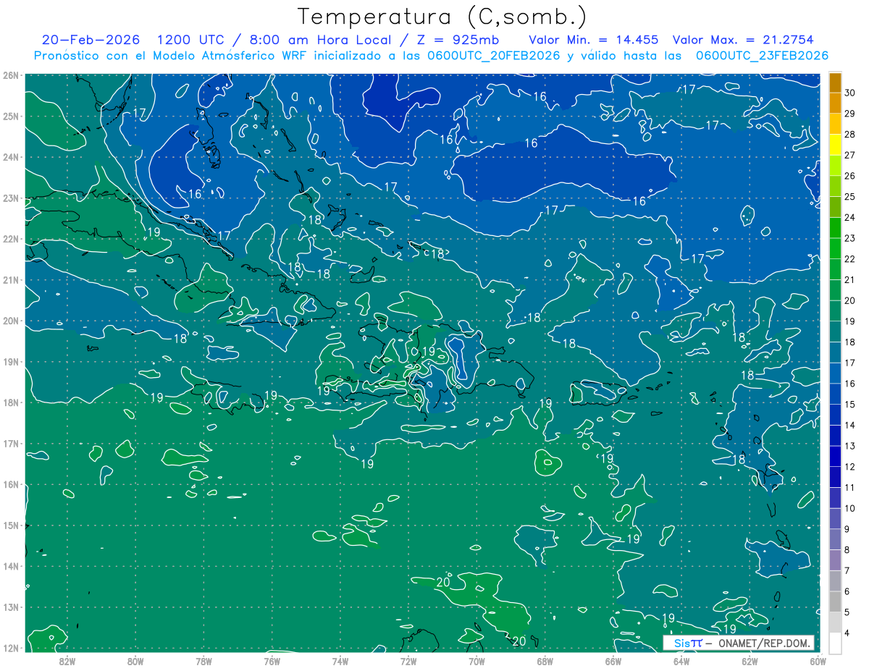The width and height of the screenshot is (869, 671).
Task: Click the color scale label '25'
Action: [x=849, y=196]
